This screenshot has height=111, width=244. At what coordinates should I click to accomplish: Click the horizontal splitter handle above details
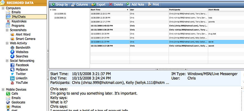point(171,69)
